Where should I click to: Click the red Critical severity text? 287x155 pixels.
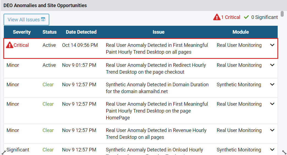[x=21, y=45]
